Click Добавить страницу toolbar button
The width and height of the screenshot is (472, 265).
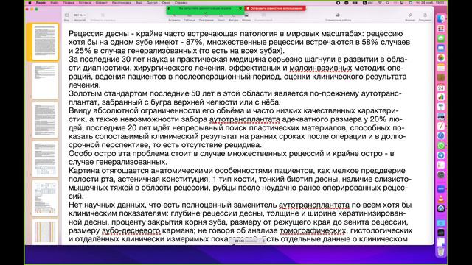click(103, 17)
